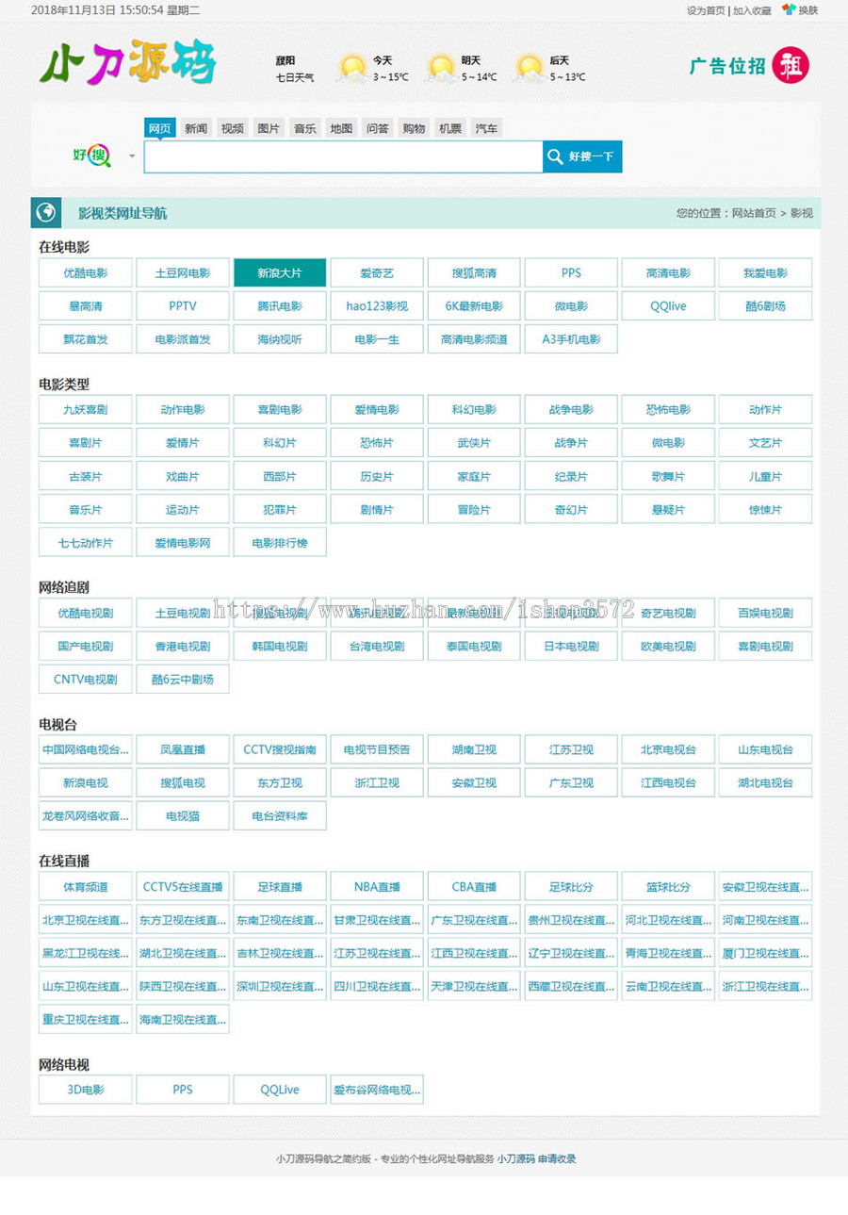The width and height of the screenshot is (848, 1215).
Task: Open the 百娱电视剧 link
Action: tap(765, 613)
